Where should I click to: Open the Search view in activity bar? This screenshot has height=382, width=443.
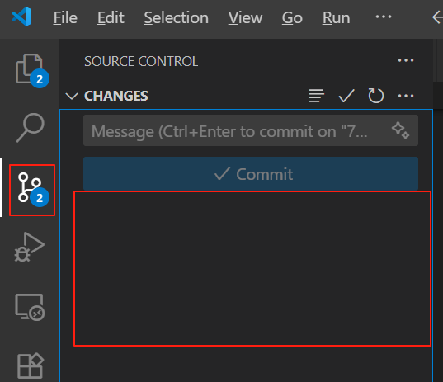click(30, 127)
